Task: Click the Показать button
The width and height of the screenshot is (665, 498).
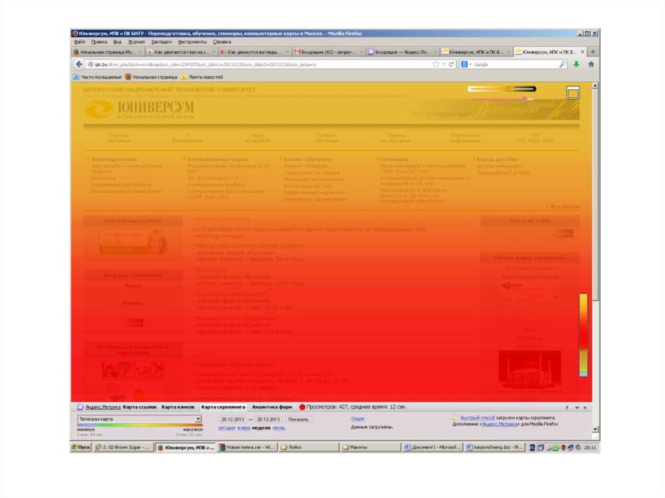Action: pyautogui.click(x=298, y=419)
